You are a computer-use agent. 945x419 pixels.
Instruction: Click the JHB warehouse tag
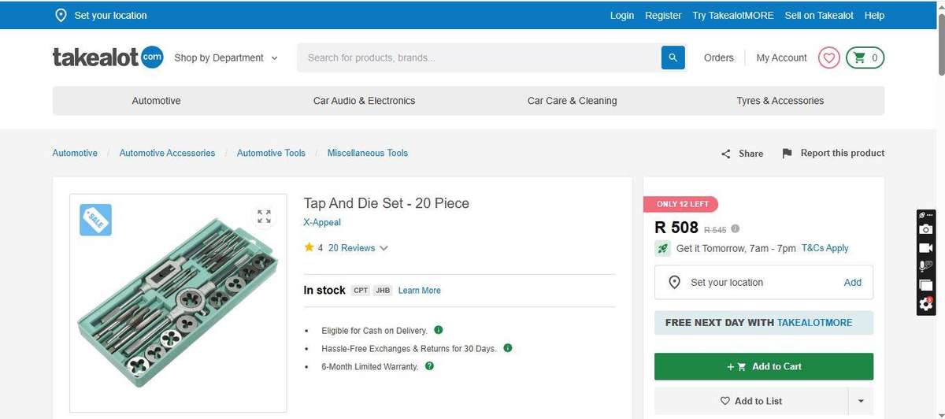(x=383, y=291)
